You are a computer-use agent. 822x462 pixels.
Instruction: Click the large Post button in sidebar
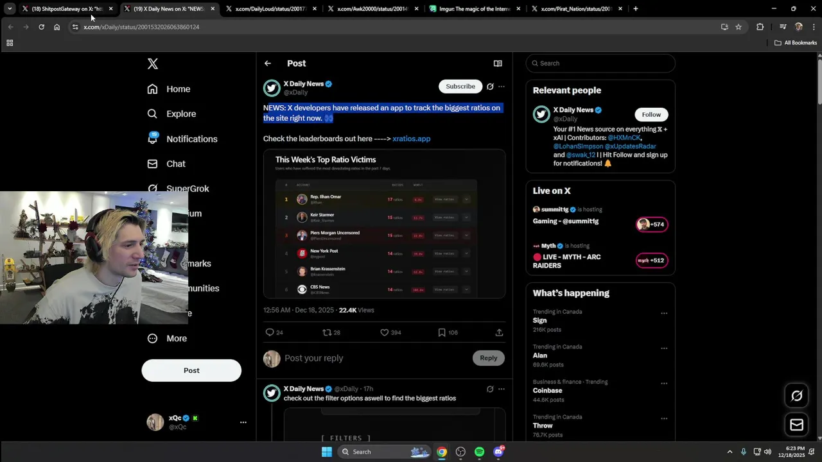coord(191,370)
